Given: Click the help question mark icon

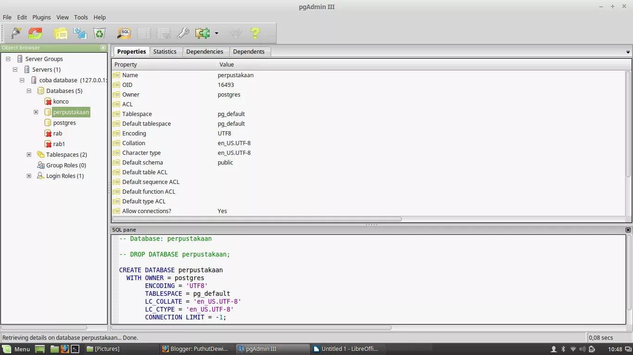Looking at the screenshot, I should click(255, 33).
